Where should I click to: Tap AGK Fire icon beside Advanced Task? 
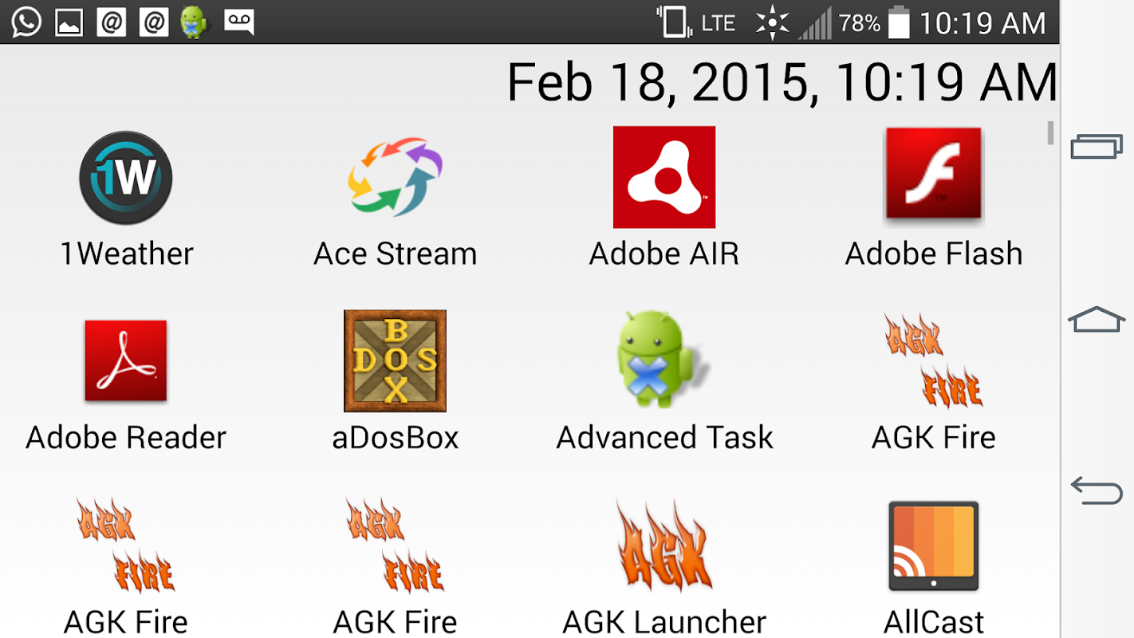click(933, 360)
